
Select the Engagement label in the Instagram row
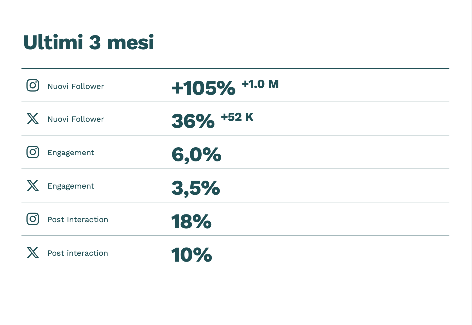click(71, 153)
